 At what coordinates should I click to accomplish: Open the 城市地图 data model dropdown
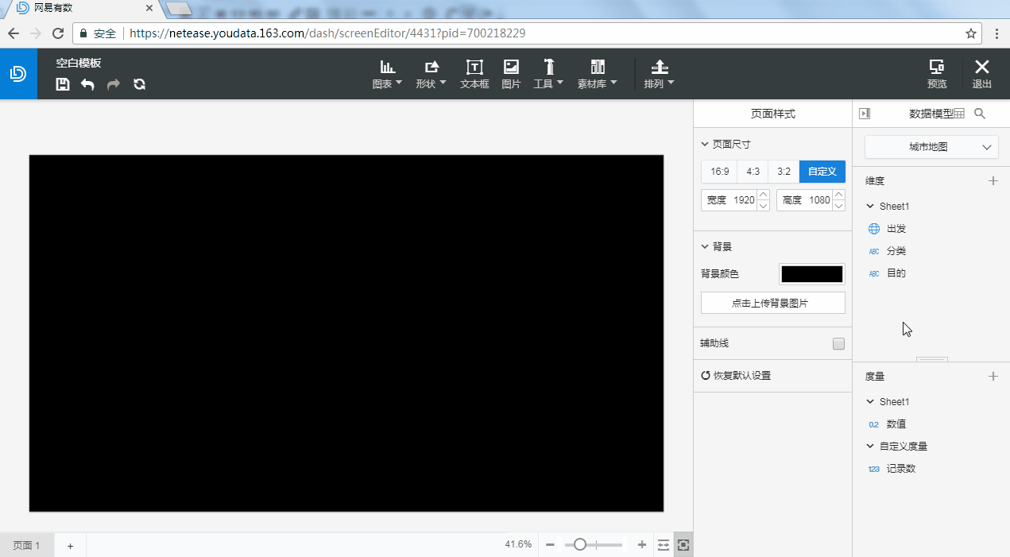coord(931,147)
